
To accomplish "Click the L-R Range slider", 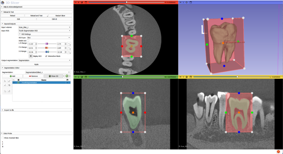I will 46,44.
